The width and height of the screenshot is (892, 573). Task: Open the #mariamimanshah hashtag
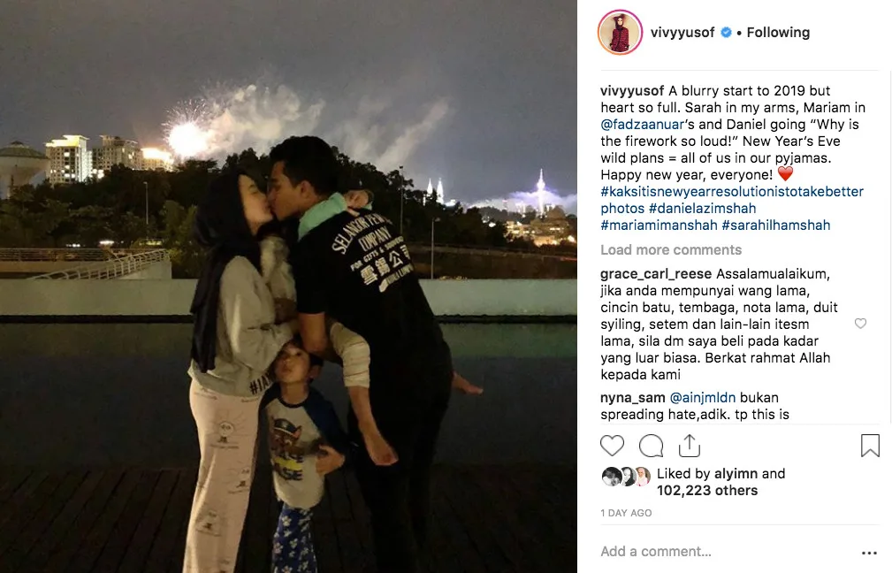659,225
